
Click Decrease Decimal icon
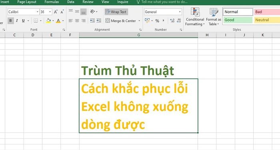click(x=179, y=21)
